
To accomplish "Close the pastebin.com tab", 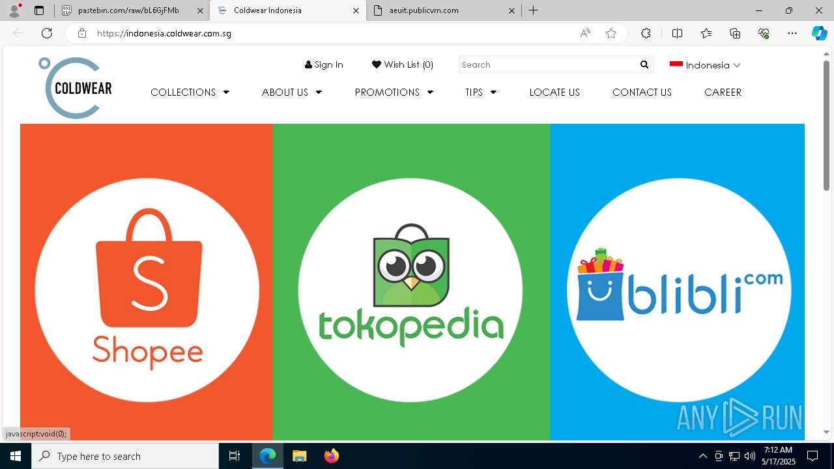I will pyautogui.click(x=200, y=10).
